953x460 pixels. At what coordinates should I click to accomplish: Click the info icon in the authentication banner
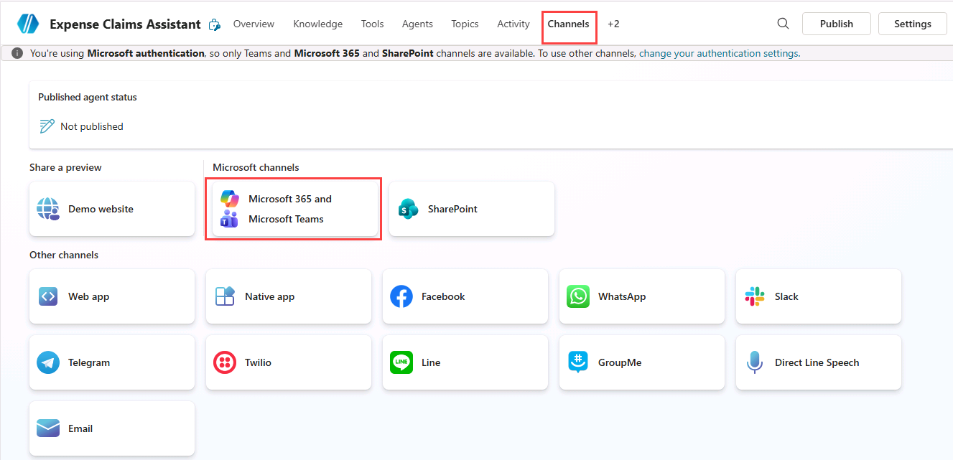tap(18, 53)
